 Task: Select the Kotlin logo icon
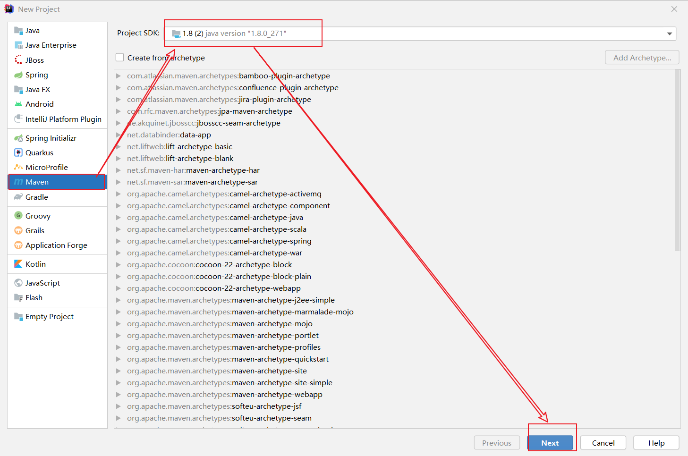pyautogui.click(x=18, y=264)
